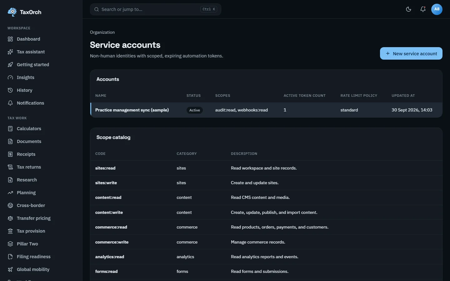Click the Receipts icon
This screenshot has width=450, height=281.
click(x=10, y=154)
